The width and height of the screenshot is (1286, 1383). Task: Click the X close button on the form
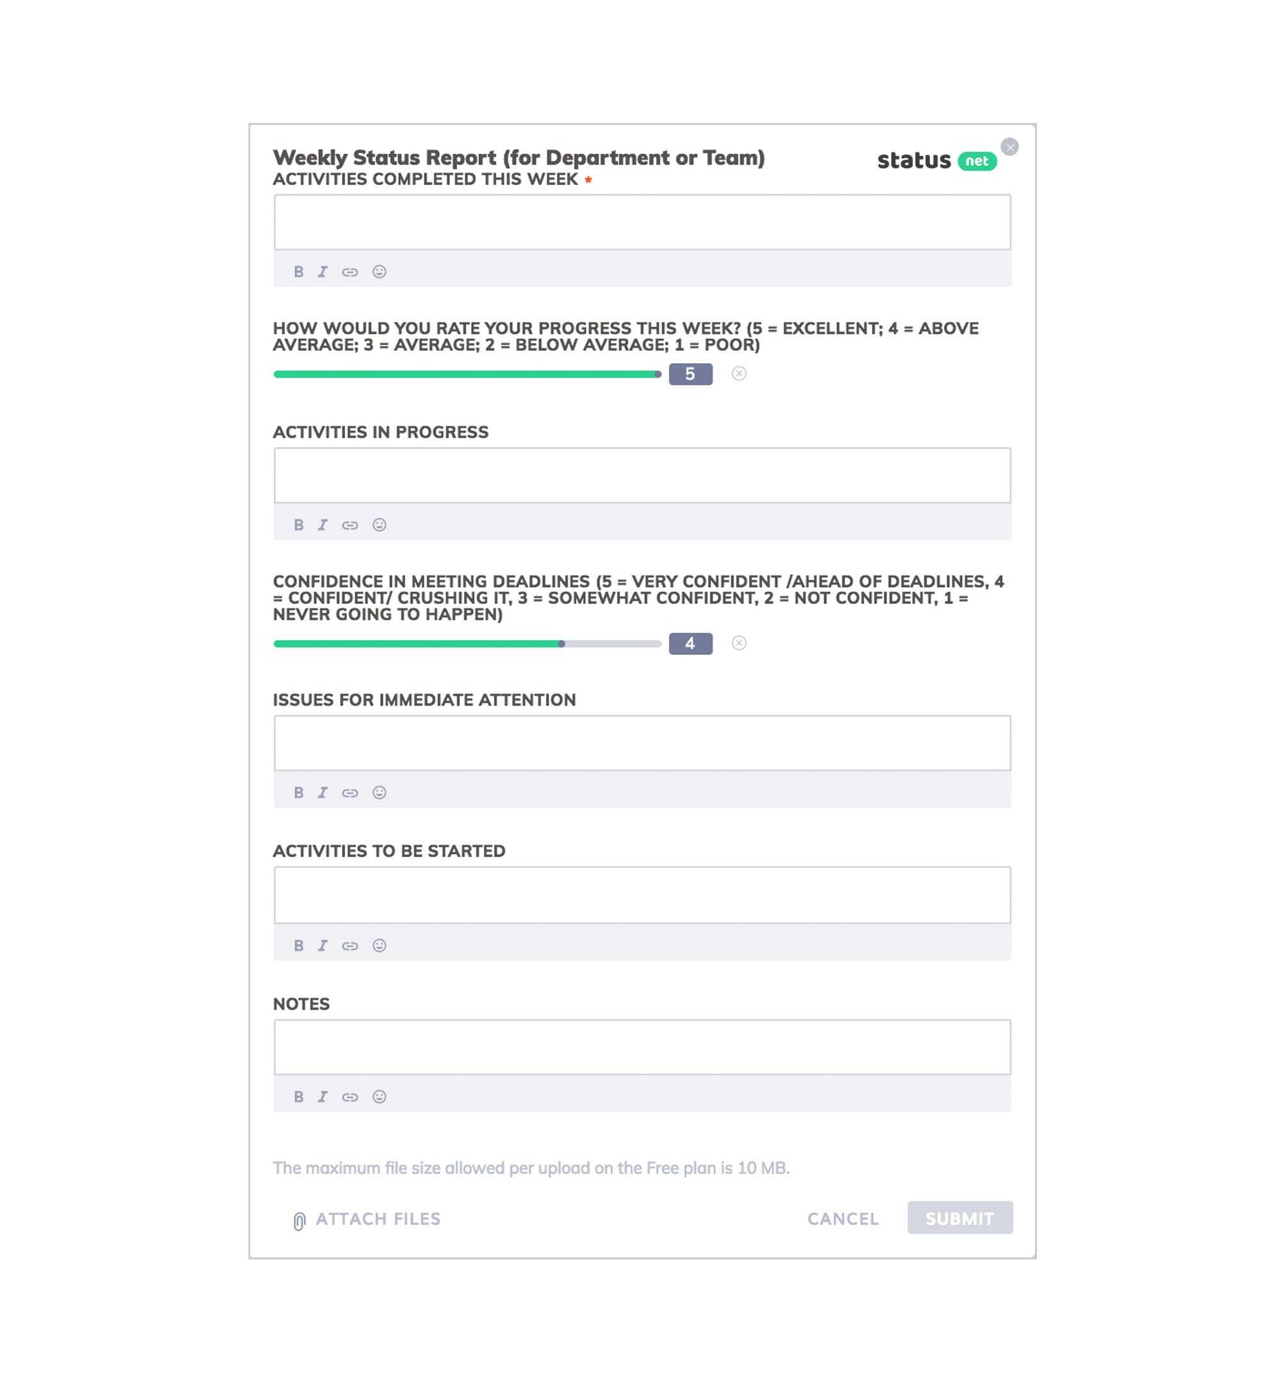(1010, 146)
